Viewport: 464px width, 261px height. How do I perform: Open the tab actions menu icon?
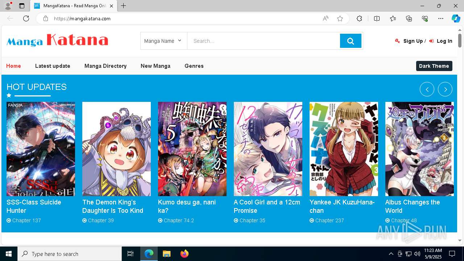pos(22,6)
